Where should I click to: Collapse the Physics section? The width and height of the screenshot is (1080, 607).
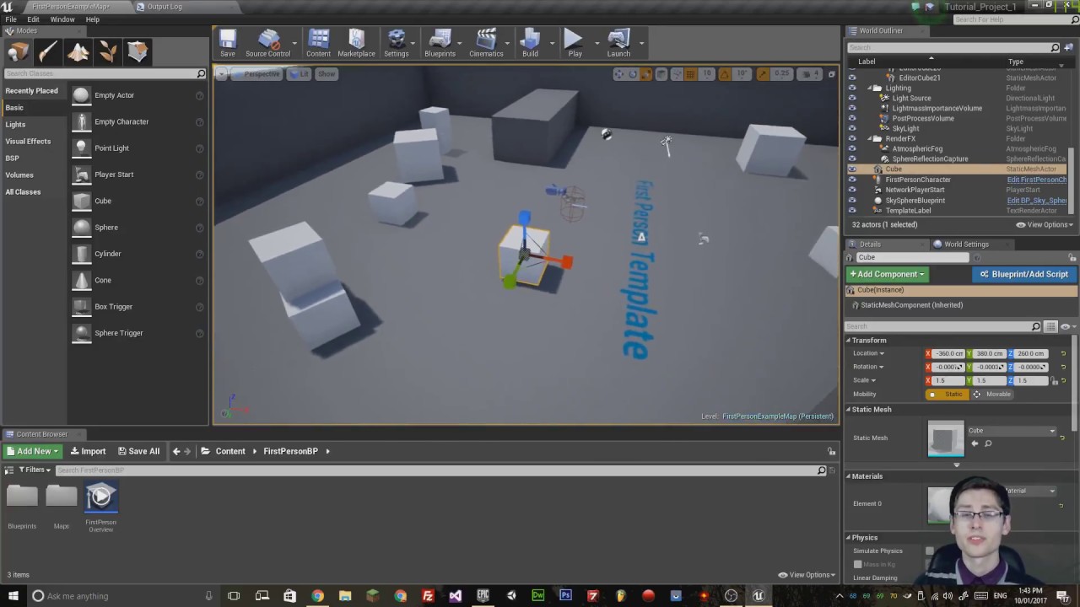tap(849, 538)
